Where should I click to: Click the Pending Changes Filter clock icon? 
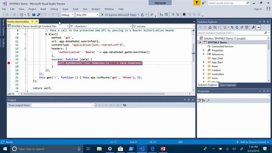click(x=225, y=27)
